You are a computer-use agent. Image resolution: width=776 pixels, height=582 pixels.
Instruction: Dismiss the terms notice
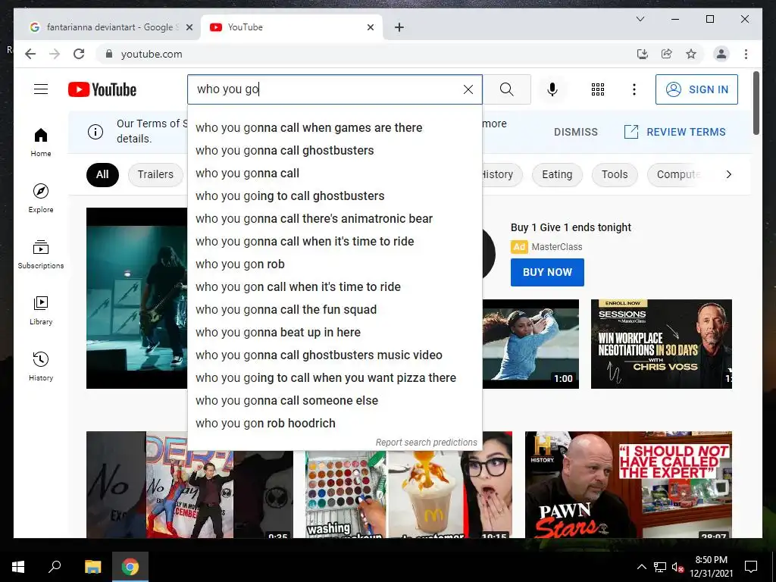pos(576,132)
